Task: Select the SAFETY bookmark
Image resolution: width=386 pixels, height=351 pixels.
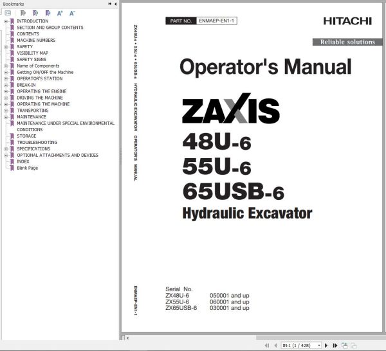Action: (x=24, y=47)
